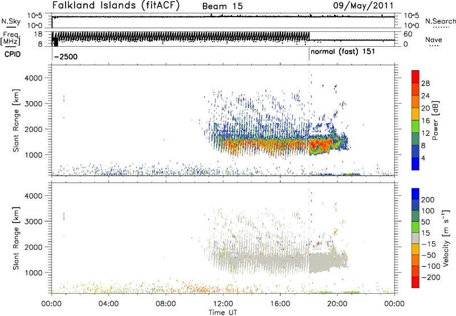This screenshot has height=316, width=456.
Task: Click the 'normal (fast) 151' mode label
Action: pyautogui.click(x=343, y=52)
